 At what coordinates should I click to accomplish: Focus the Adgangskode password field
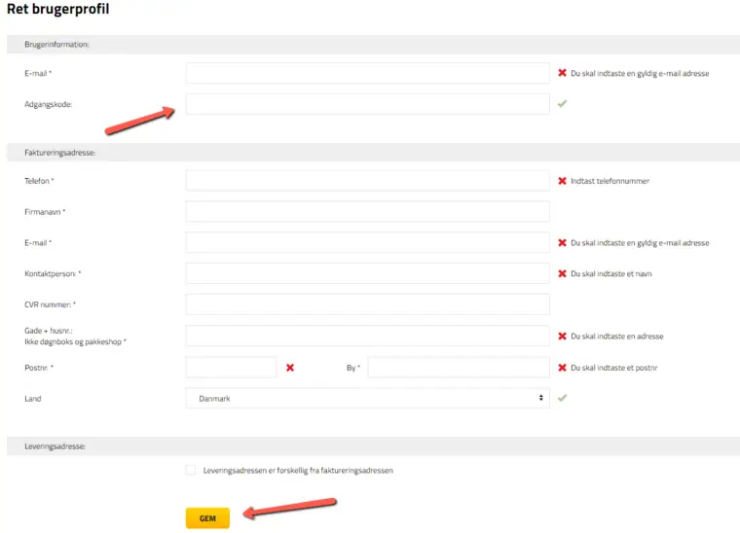pos(367,104)
